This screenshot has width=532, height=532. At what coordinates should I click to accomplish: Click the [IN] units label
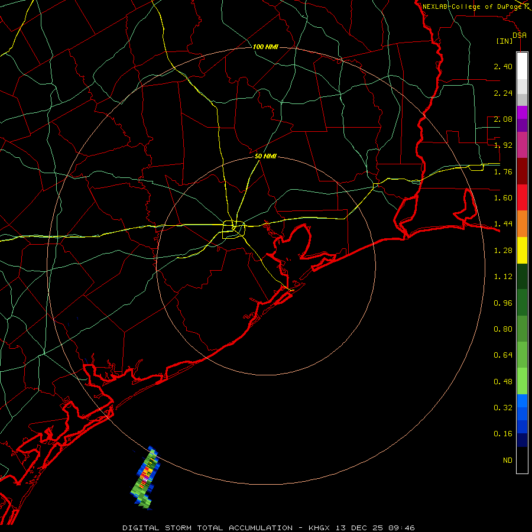[505, 41]
